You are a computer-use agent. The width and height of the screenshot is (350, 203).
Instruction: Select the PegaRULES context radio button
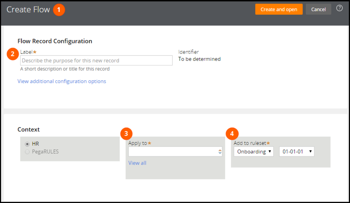click(27, 152)
